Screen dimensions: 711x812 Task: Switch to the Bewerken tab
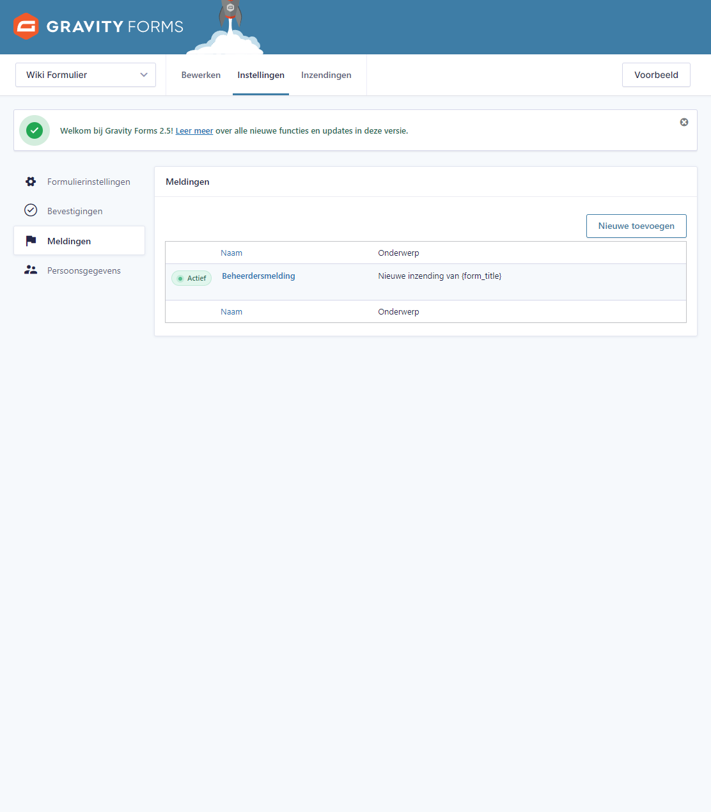coord(201,75)
